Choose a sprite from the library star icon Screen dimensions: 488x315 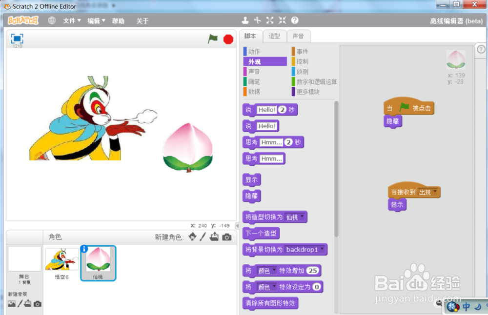coord(192,237)
